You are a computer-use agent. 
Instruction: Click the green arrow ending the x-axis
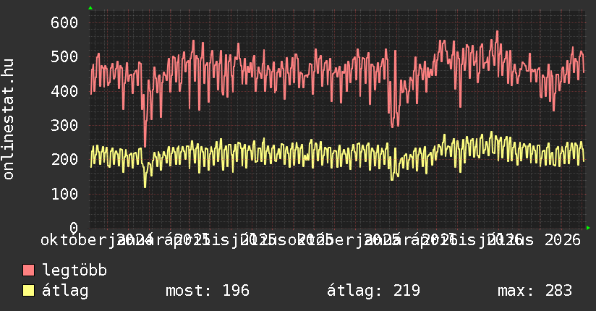[x=588, y=228]
